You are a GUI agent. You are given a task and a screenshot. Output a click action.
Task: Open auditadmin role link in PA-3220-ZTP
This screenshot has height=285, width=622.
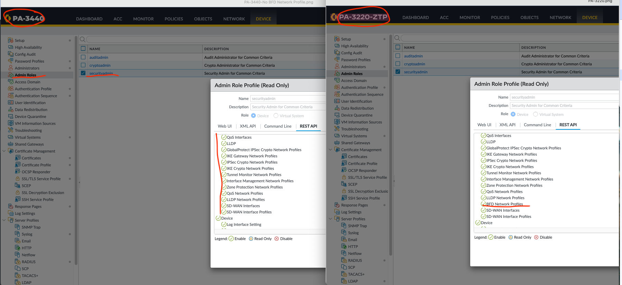[414, 56]
